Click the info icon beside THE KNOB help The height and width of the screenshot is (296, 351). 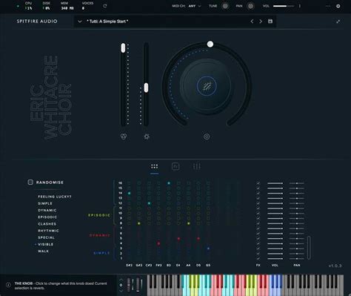8,285
